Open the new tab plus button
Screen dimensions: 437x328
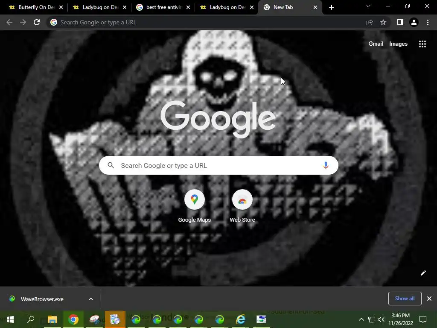(331, 7)
